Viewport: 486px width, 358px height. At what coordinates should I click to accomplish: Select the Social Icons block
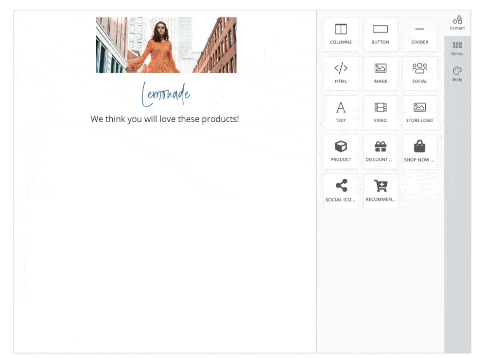click(341, 191)
